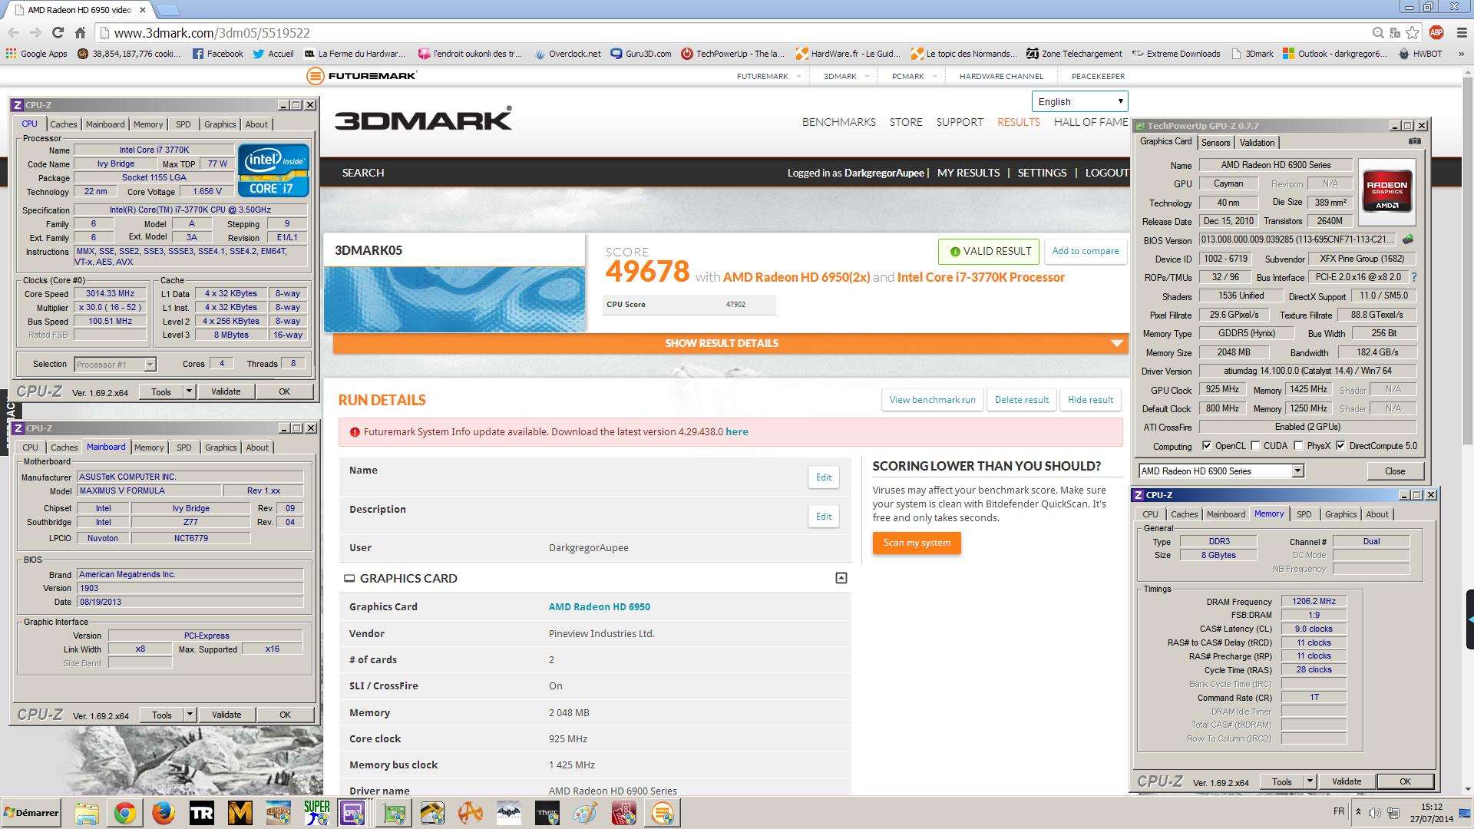Click Edit button beside Name
This screenshot has height=829, width=1474.
click(x=824, y=477)
